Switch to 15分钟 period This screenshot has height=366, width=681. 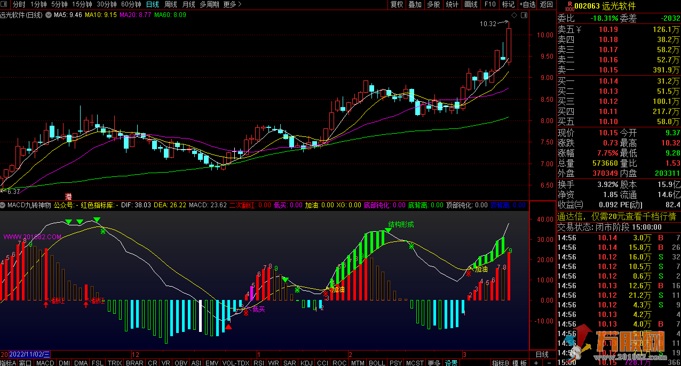coord(82,4)
